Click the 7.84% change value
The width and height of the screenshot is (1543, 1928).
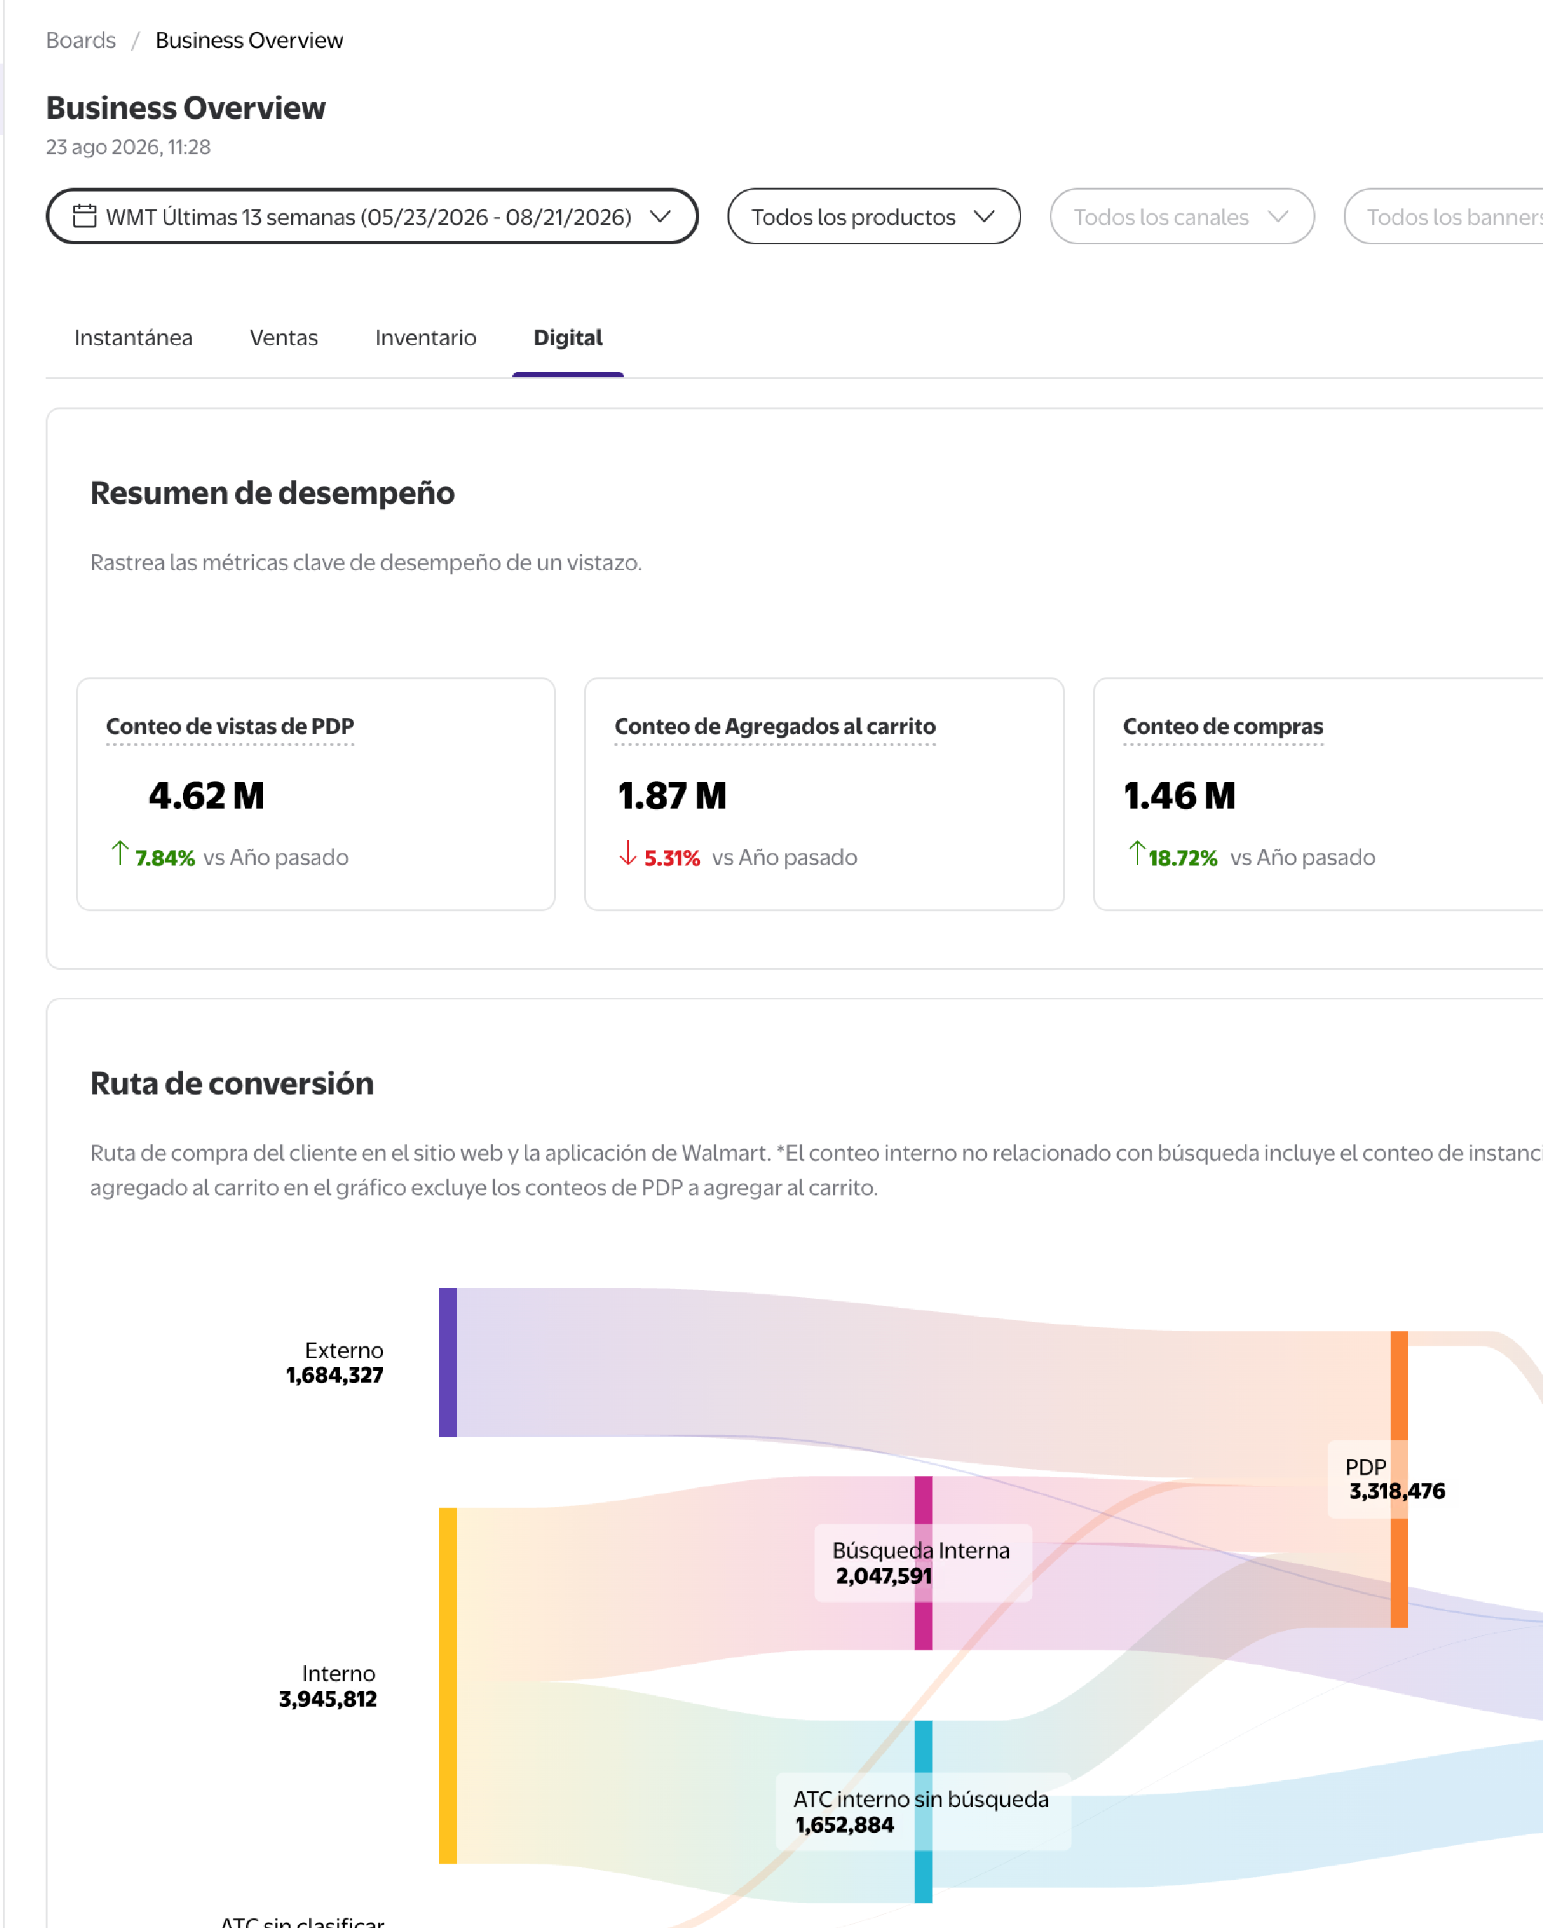point(165,857)
